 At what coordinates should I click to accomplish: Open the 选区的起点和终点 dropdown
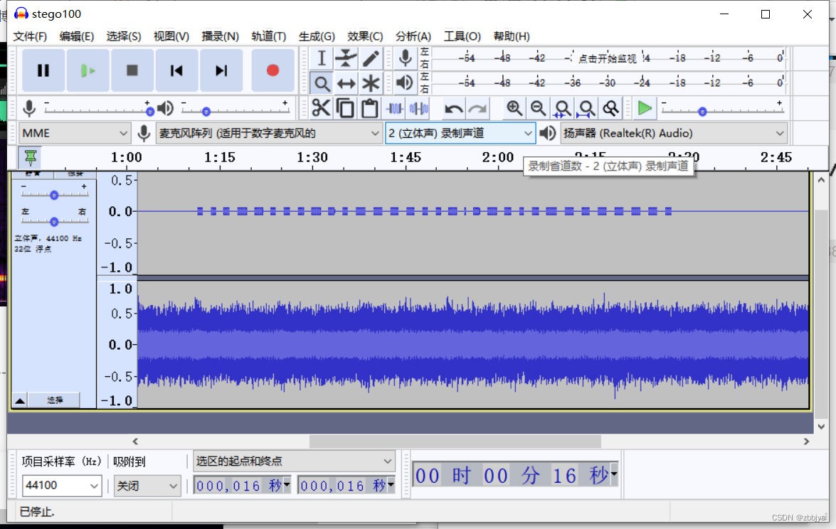294,461
